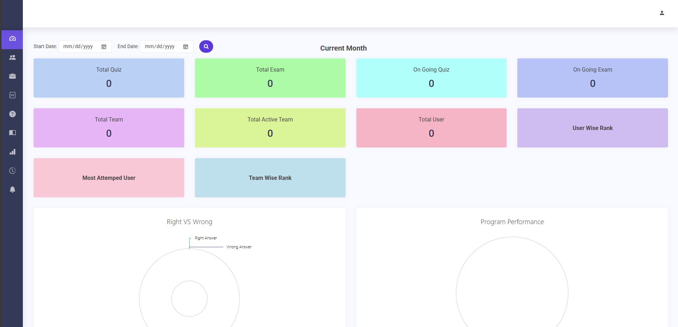
Task: Open the bar chart icon in sidebar
Action: pos(12,152)
